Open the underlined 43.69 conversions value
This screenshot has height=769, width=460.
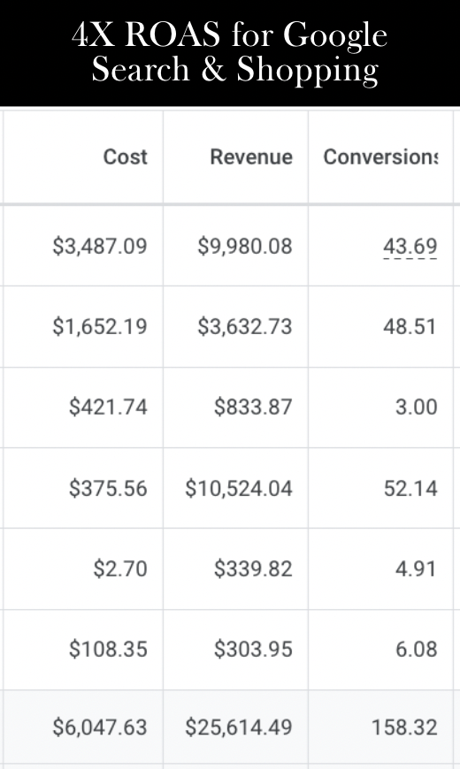point(410,246)
